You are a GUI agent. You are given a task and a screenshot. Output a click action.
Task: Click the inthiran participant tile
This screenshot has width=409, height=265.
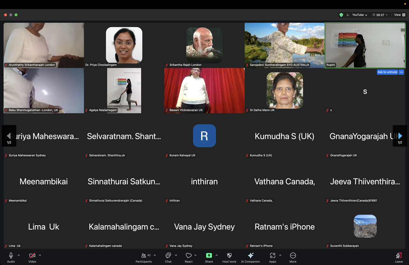coord(204,181)
